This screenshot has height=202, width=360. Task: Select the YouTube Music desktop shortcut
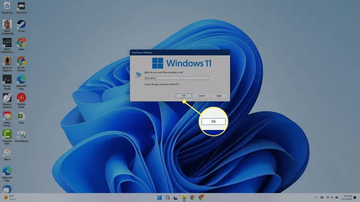coord(21,101)
